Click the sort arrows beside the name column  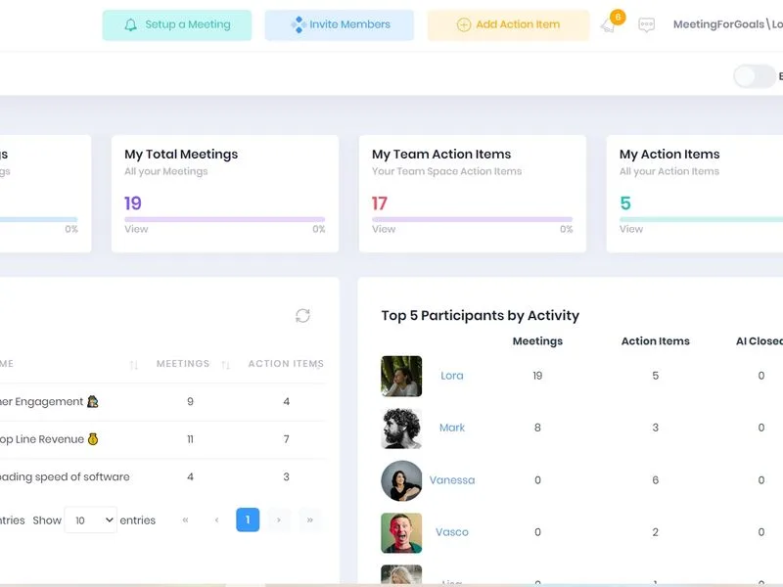(133, 365)
